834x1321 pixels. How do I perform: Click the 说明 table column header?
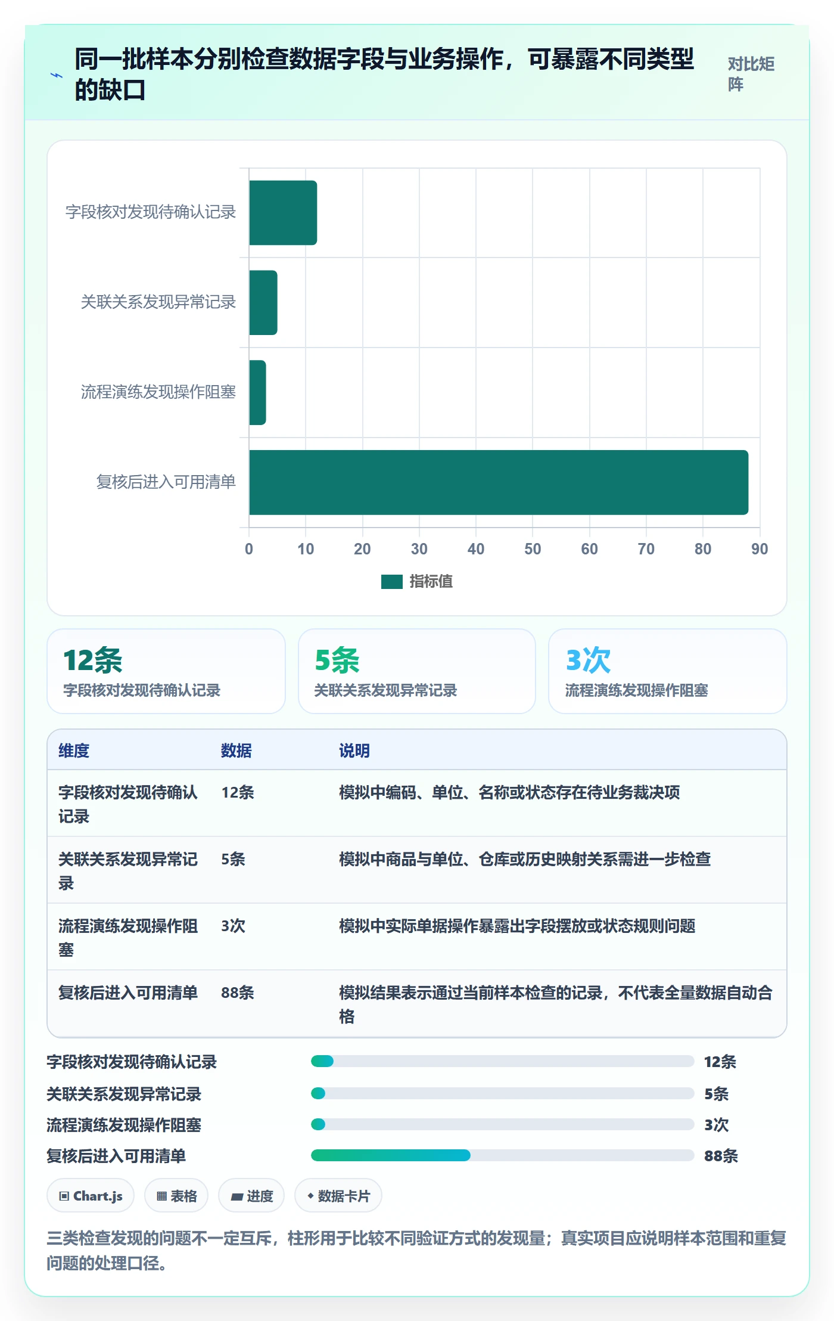pyautogui.click(x=354, y=751)
